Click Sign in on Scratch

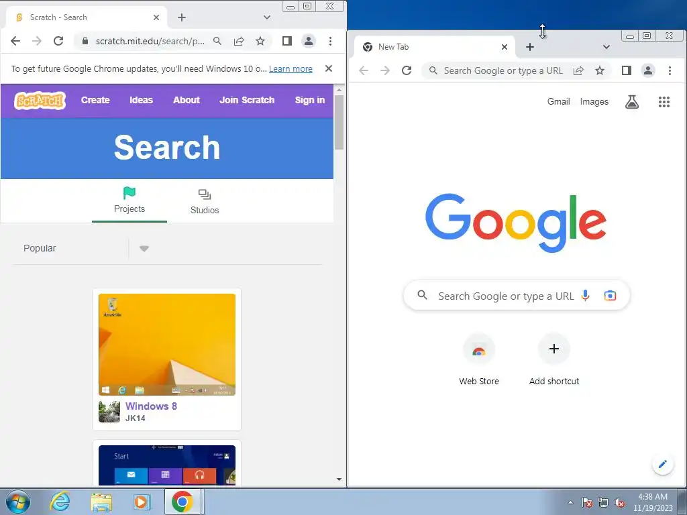pos(310,101)
